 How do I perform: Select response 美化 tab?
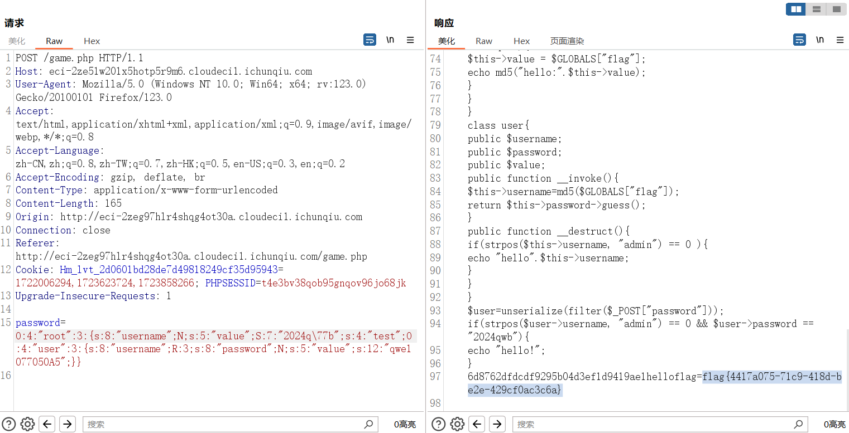click(447, 41)
